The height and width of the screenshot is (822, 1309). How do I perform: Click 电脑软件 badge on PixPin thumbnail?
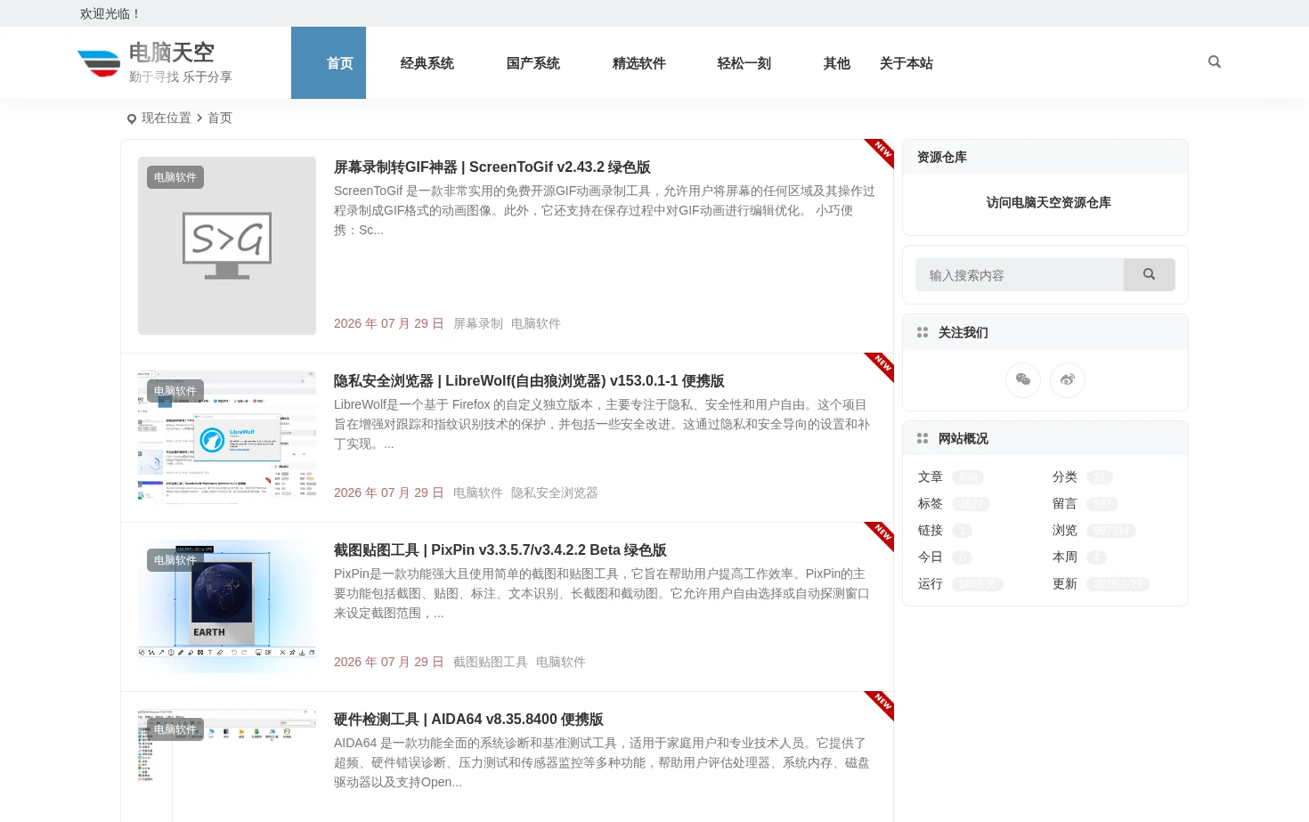point(175,560)
